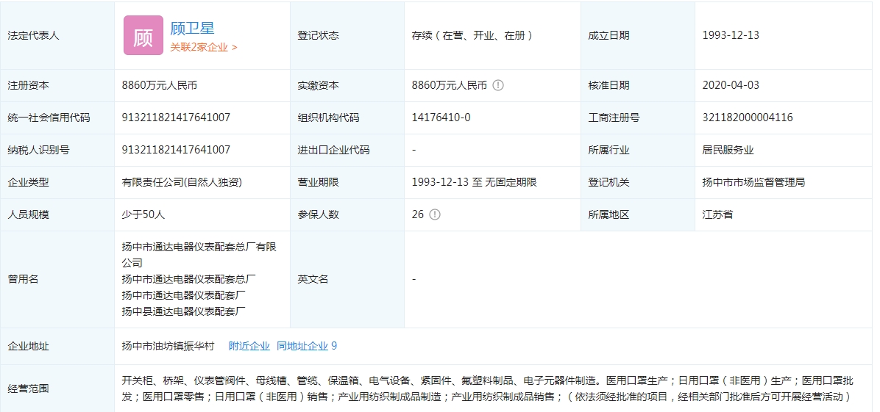Click registration authority 扬中市市场监督管理局
The width and height of the screenshot is (880, 412).
click(x=753, y=182)
